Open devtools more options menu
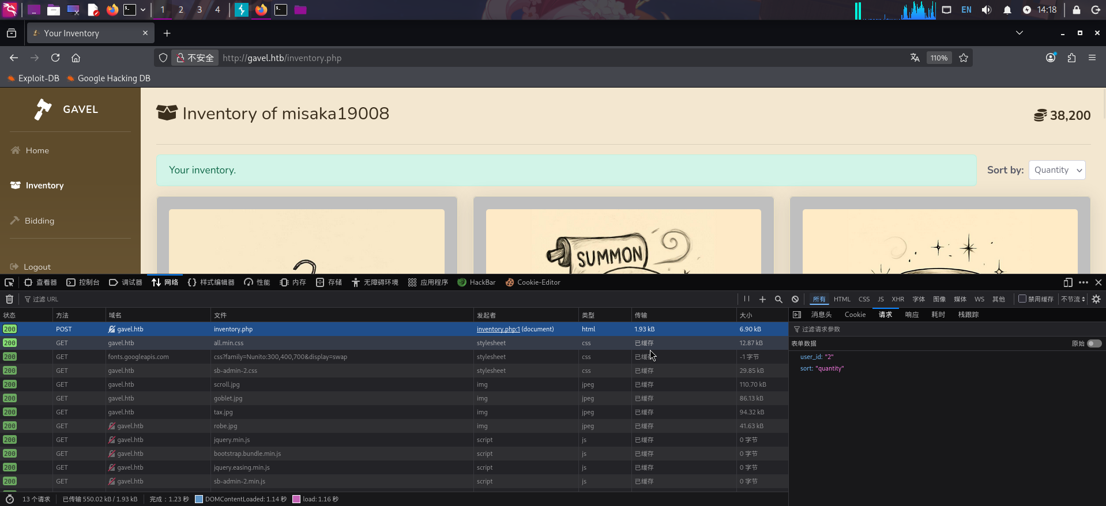The height and width of the screenshot is (506, 1106). [x=1084, y=282]
